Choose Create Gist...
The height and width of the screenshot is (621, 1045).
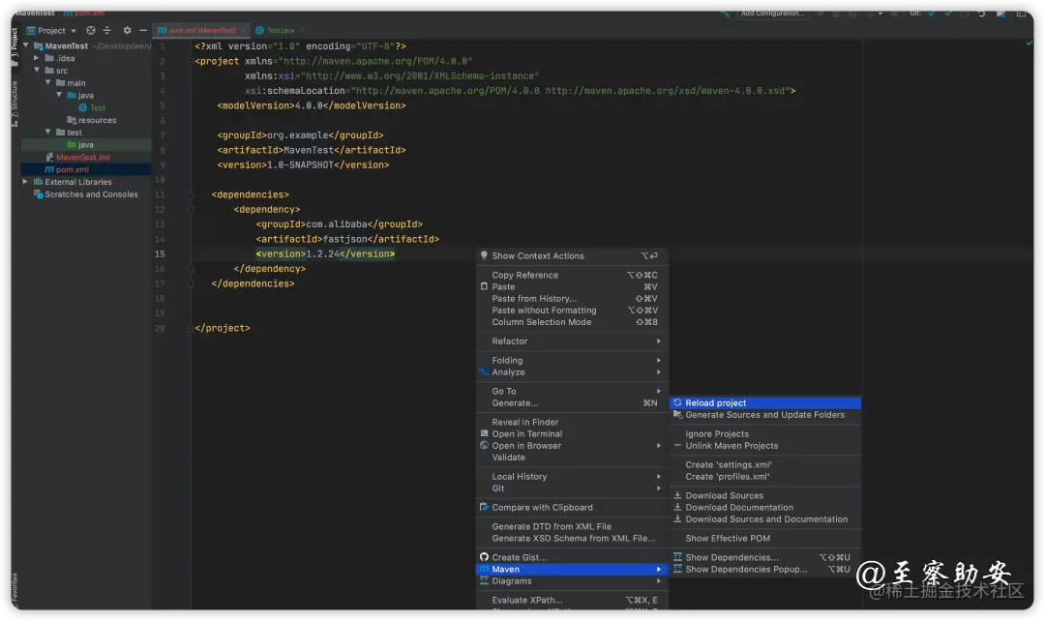tap(572, 558)
